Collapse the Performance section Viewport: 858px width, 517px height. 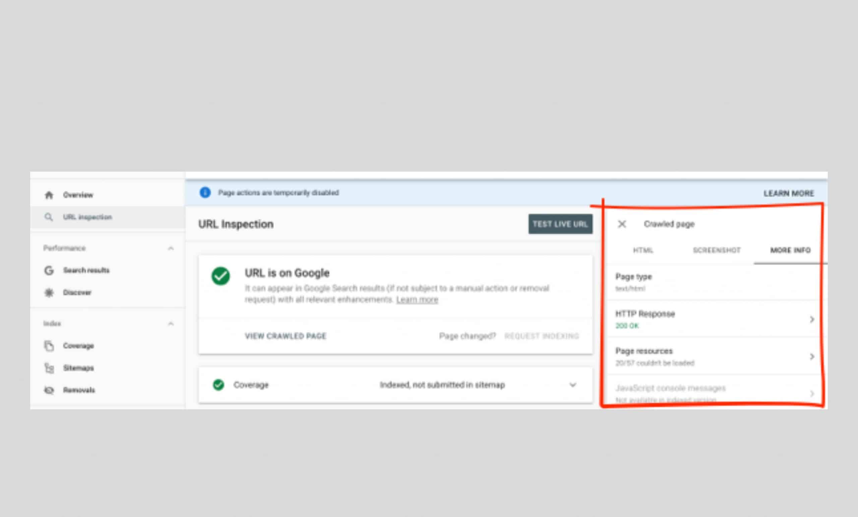point(171,248)
